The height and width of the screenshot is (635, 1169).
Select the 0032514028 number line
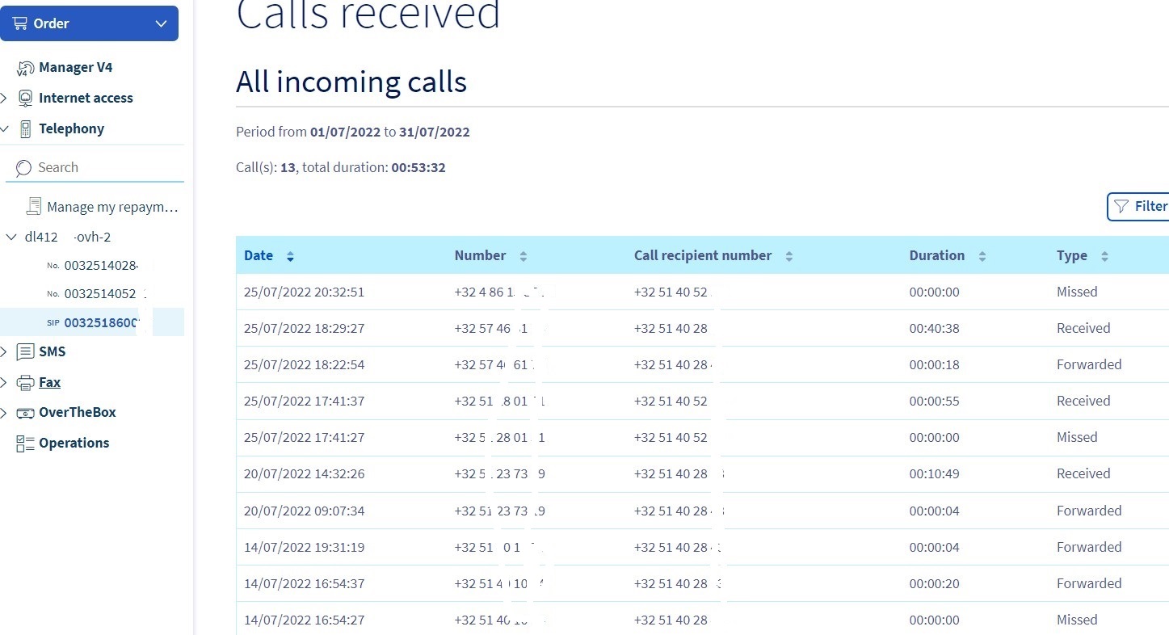pyautogui.click(x=100, y=265)
